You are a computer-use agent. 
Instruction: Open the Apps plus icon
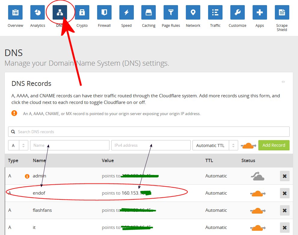[260, 12]
